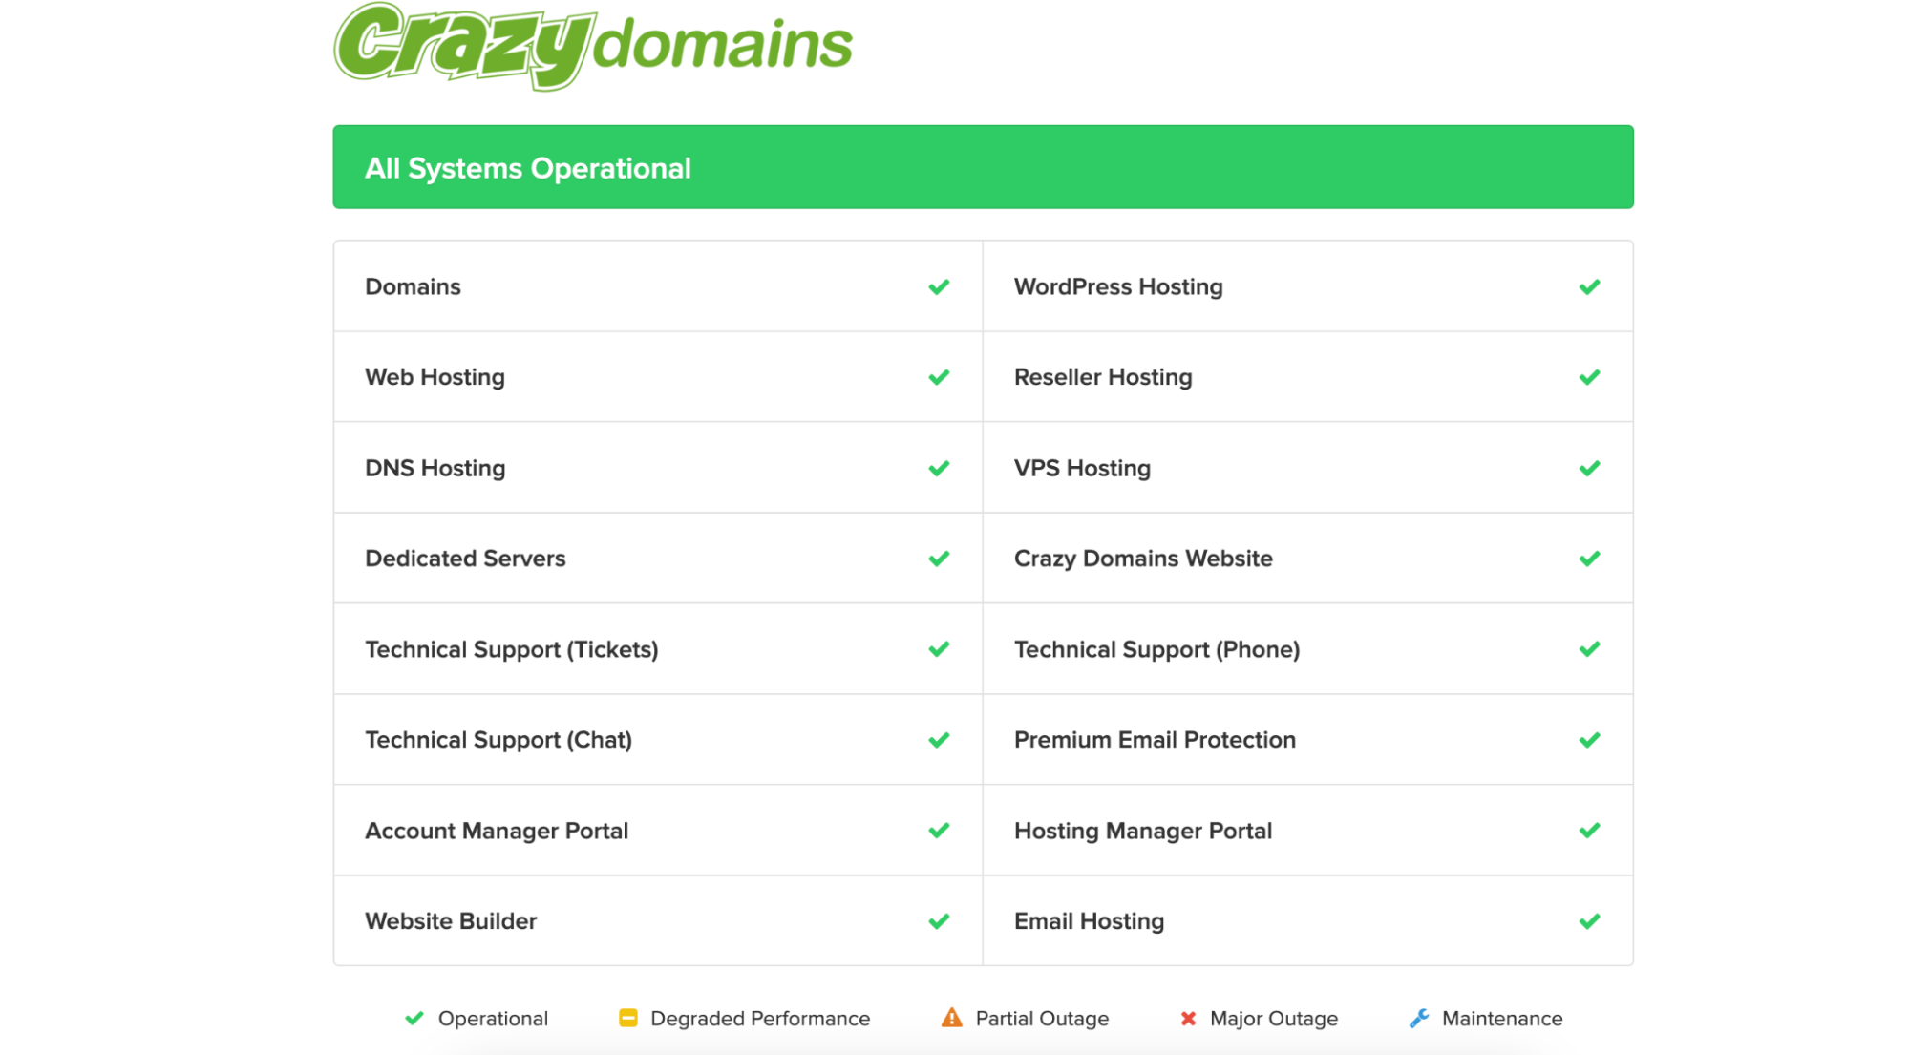Viewport: 1909px width, 1055px height.
Task: Click the green Operational legend checkmark
Action: 414,1018
